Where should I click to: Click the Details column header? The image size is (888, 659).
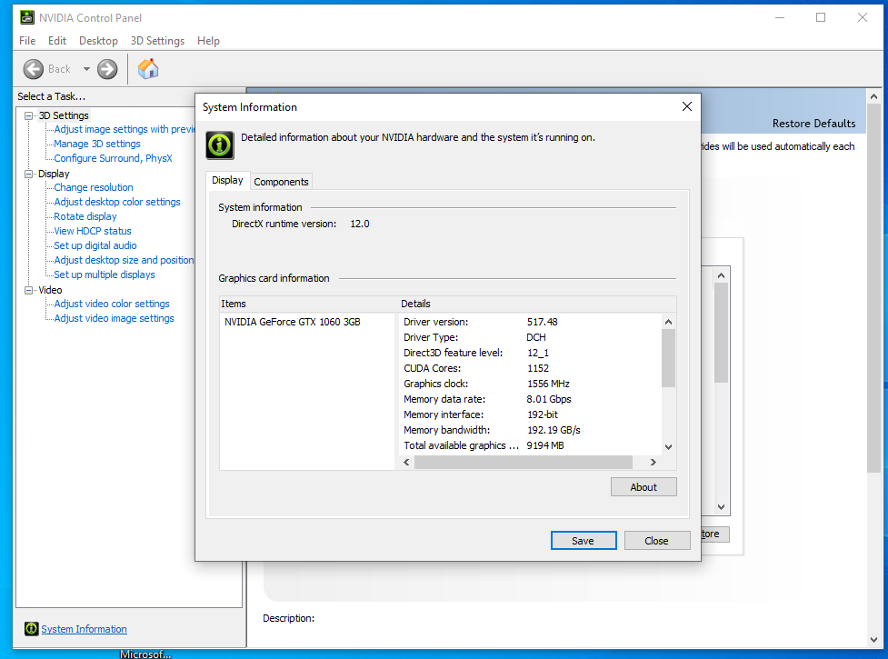pyautogui.click(x=537, y=304)
